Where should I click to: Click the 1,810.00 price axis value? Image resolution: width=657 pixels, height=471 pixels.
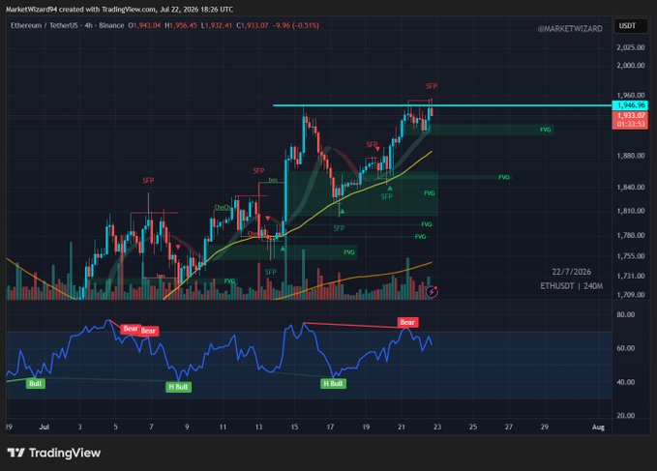point(630,211)
